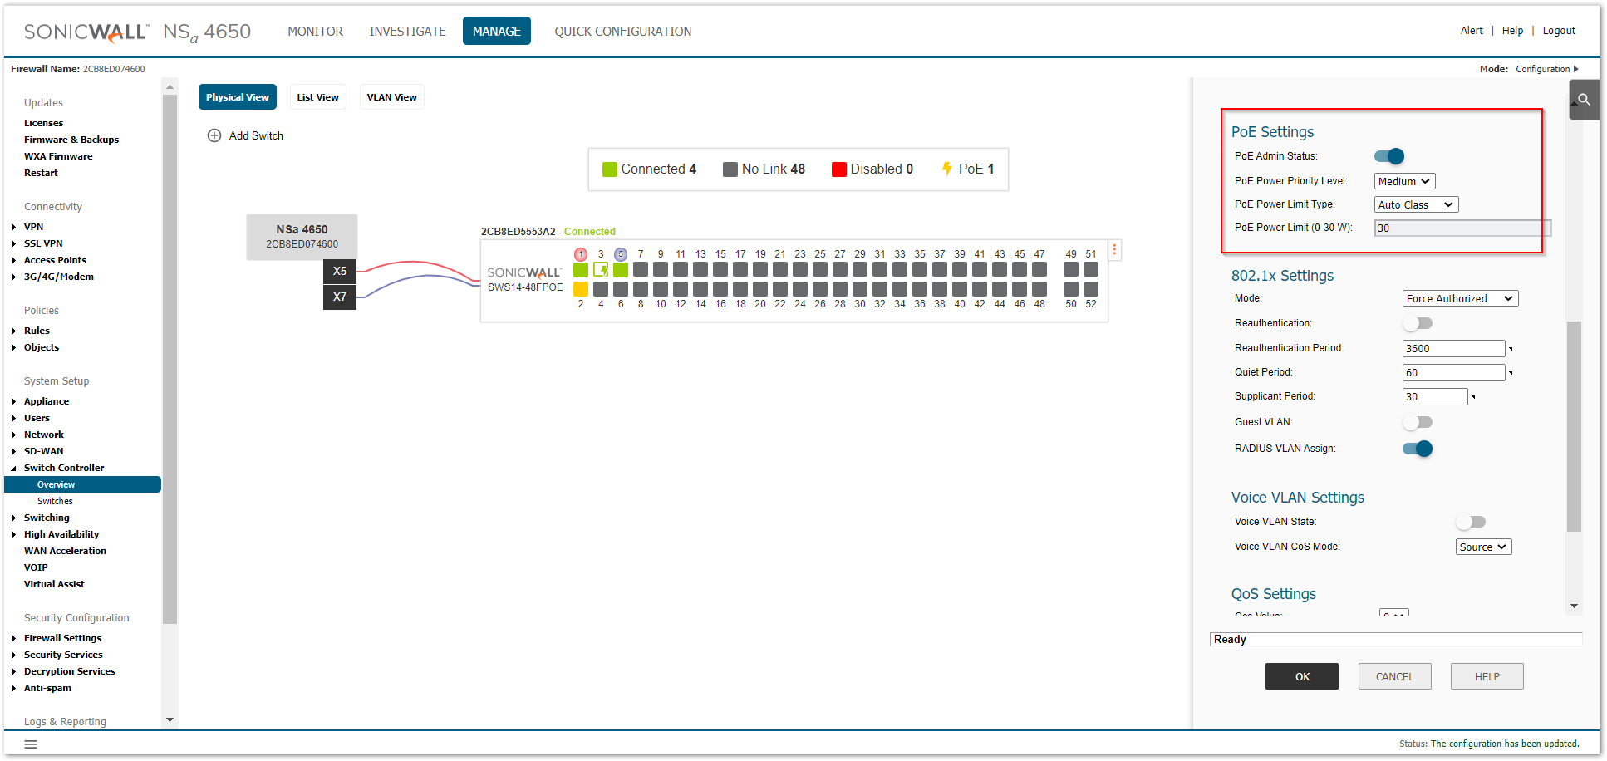
Task: Select switch port 3 PoE icon
Action: [x=601, y=269]
